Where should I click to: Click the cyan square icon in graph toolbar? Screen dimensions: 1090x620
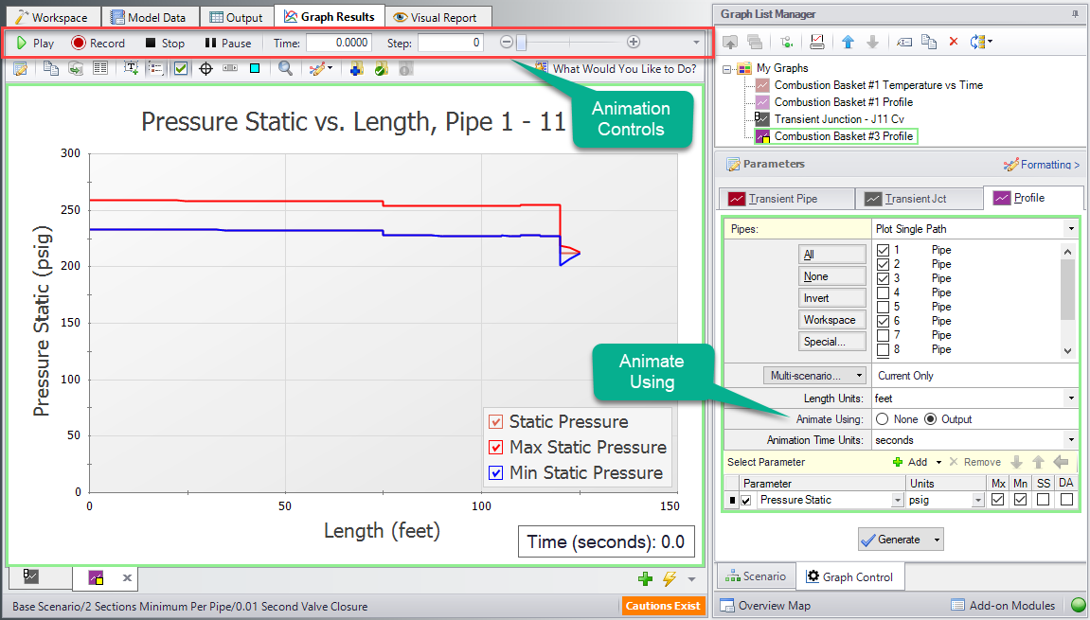255,68
